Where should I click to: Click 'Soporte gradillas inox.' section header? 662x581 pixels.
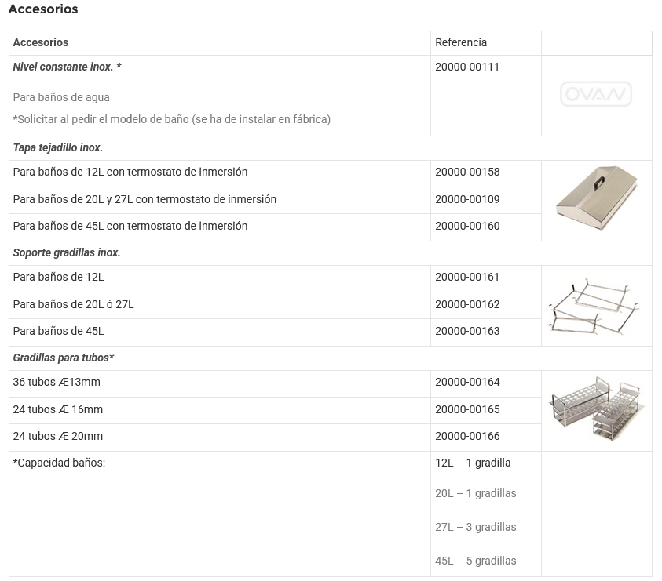click(x=67, y=253)
